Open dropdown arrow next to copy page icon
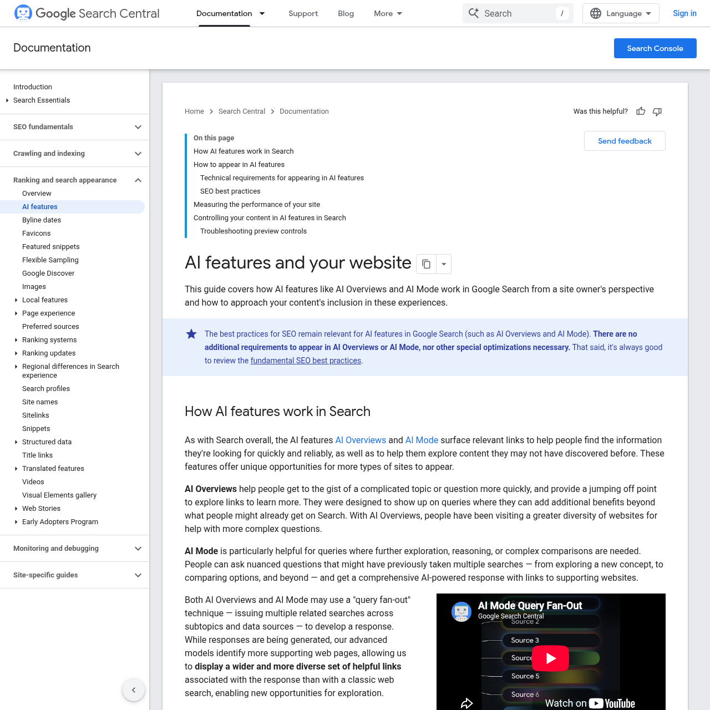 click(x=444, y=264)
